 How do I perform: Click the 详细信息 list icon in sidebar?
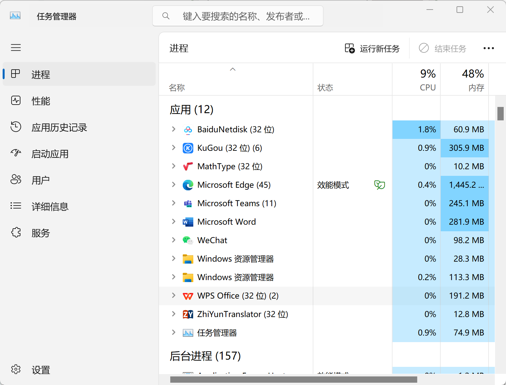(x=16, y=206)
